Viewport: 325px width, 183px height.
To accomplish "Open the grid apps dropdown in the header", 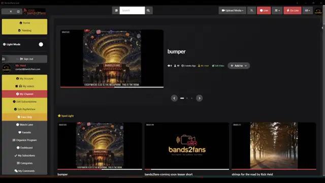I will tap(277, 10).
